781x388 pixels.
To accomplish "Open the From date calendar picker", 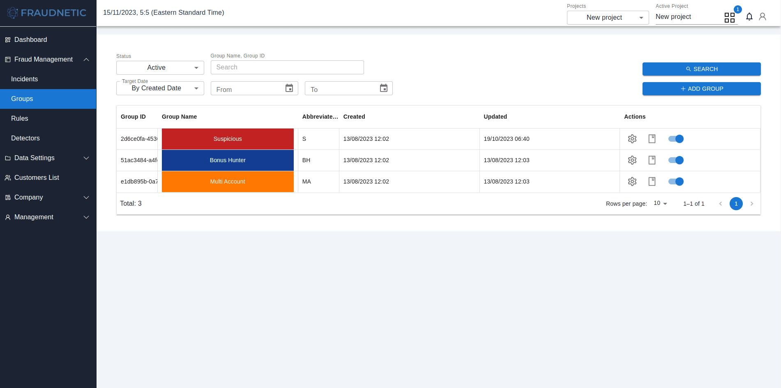I will [289, 88].
